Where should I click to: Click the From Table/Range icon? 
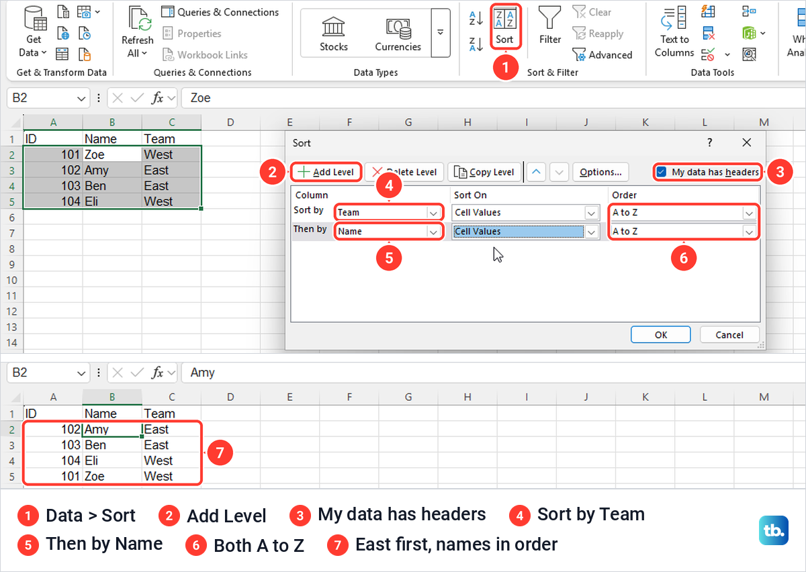click(63, 54)
